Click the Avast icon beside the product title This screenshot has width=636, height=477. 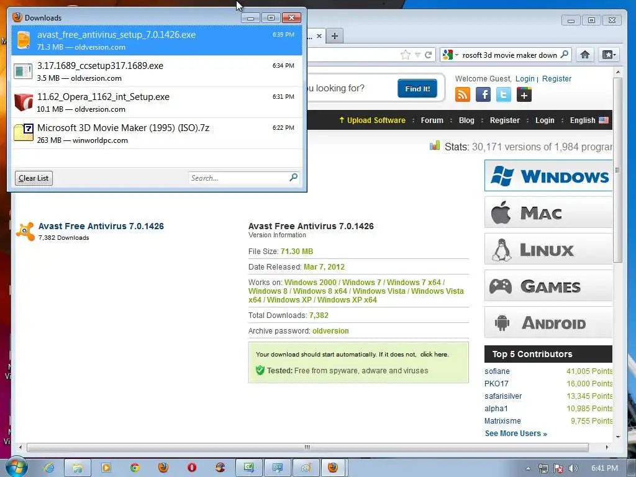pos(25,231)
